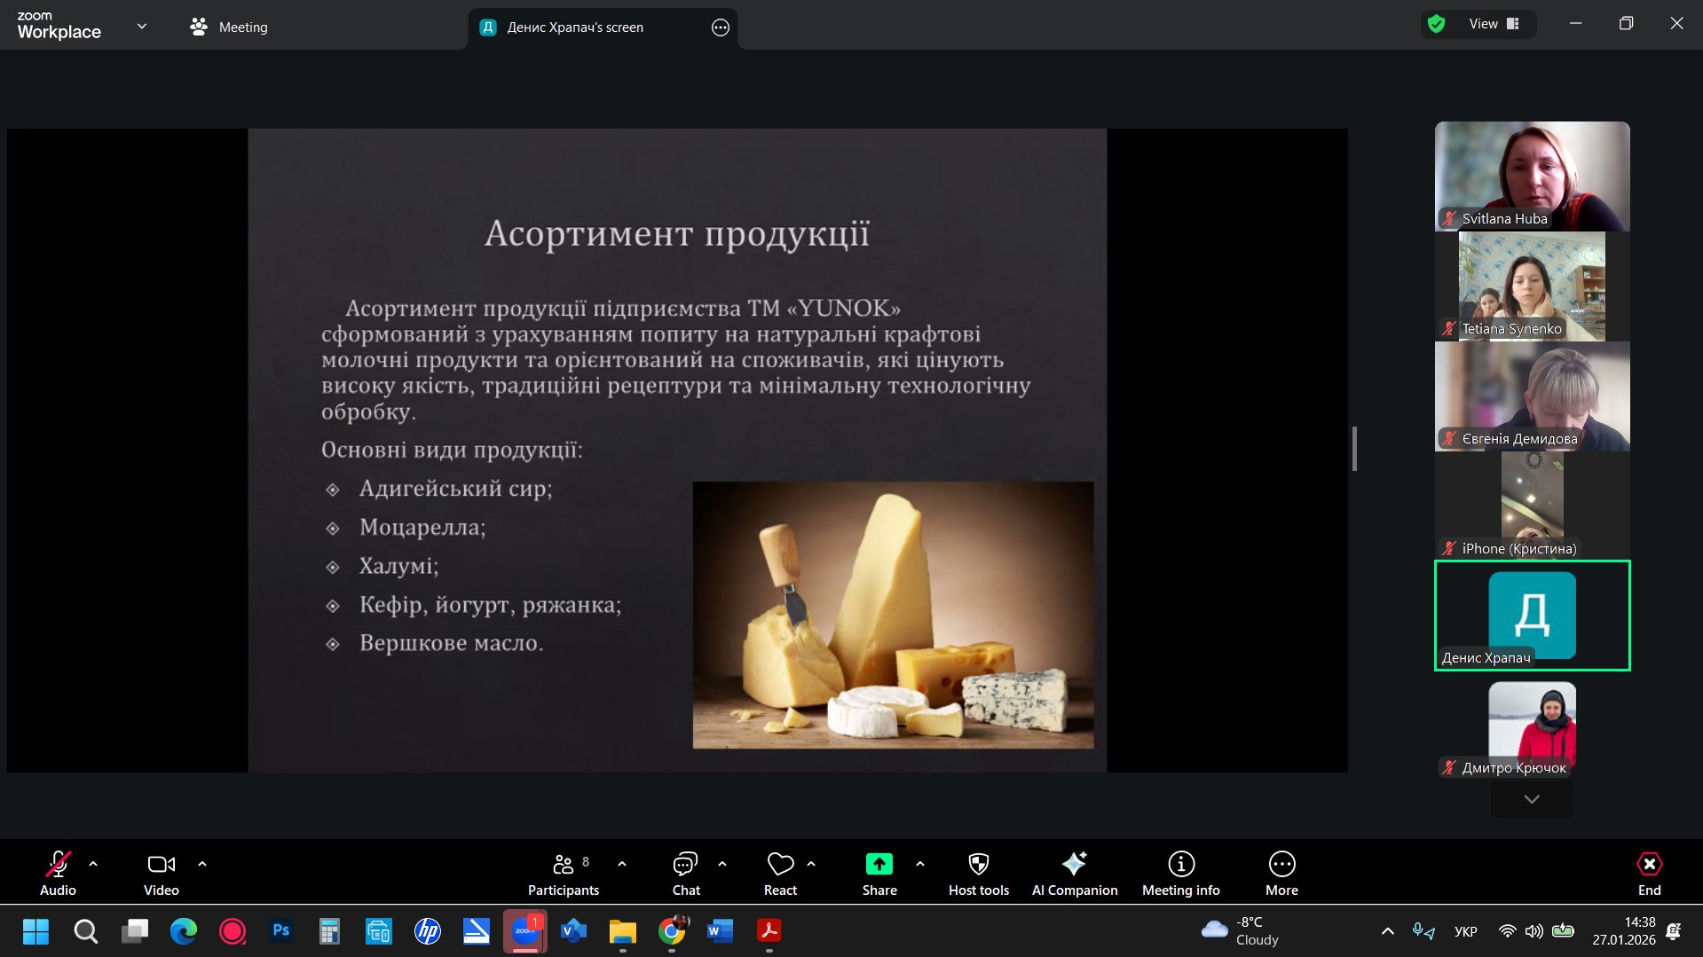Click the encryption shield icon
This screenshot has height=957, width=1703.
click(x=1436, y=24)
